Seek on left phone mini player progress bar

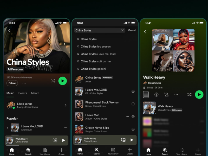click(37, 145)
